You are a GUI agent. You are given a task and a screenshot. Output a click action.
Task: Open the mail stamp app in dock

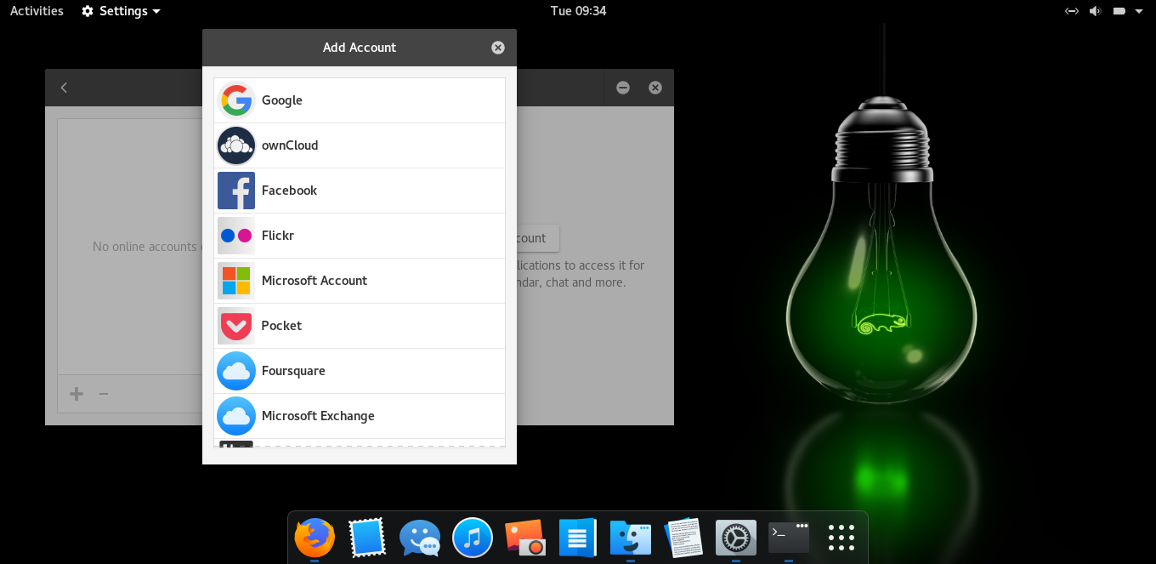pos(367,538)
